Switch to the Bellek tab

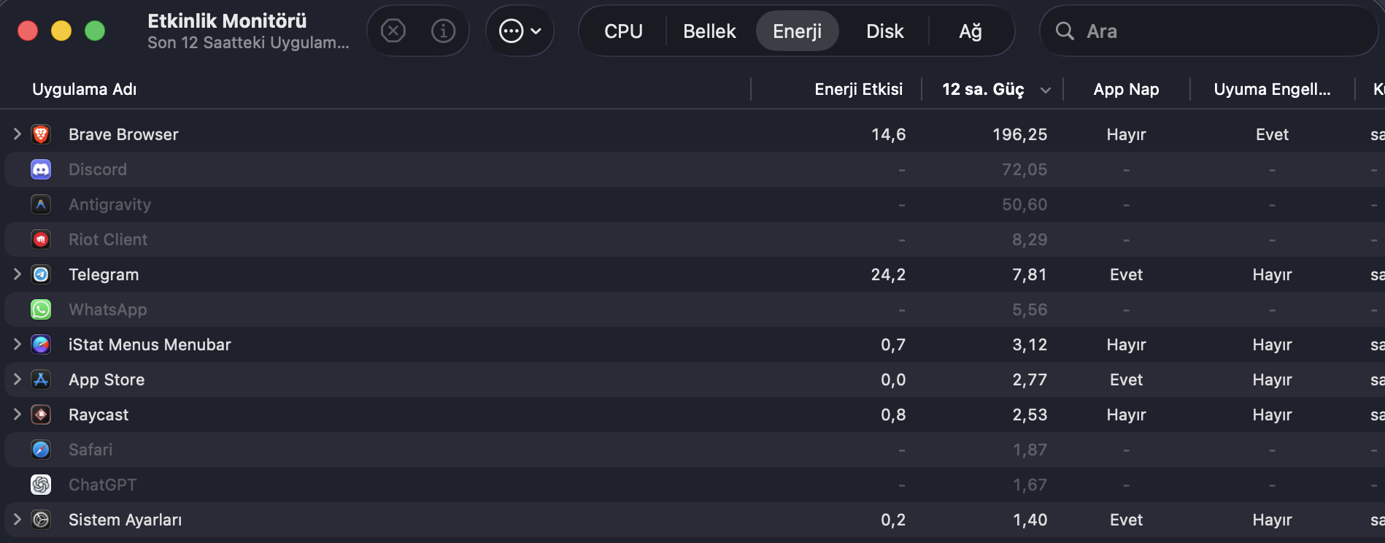(x=709, y=31)
